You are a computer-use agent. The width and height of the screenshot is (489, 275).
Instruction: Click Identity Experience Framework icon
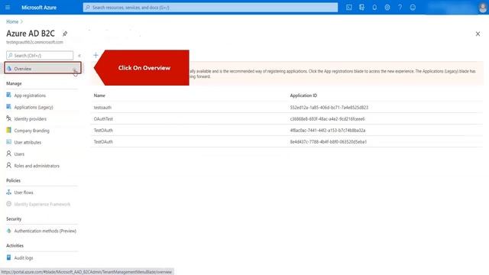click(x=8, y=204)
